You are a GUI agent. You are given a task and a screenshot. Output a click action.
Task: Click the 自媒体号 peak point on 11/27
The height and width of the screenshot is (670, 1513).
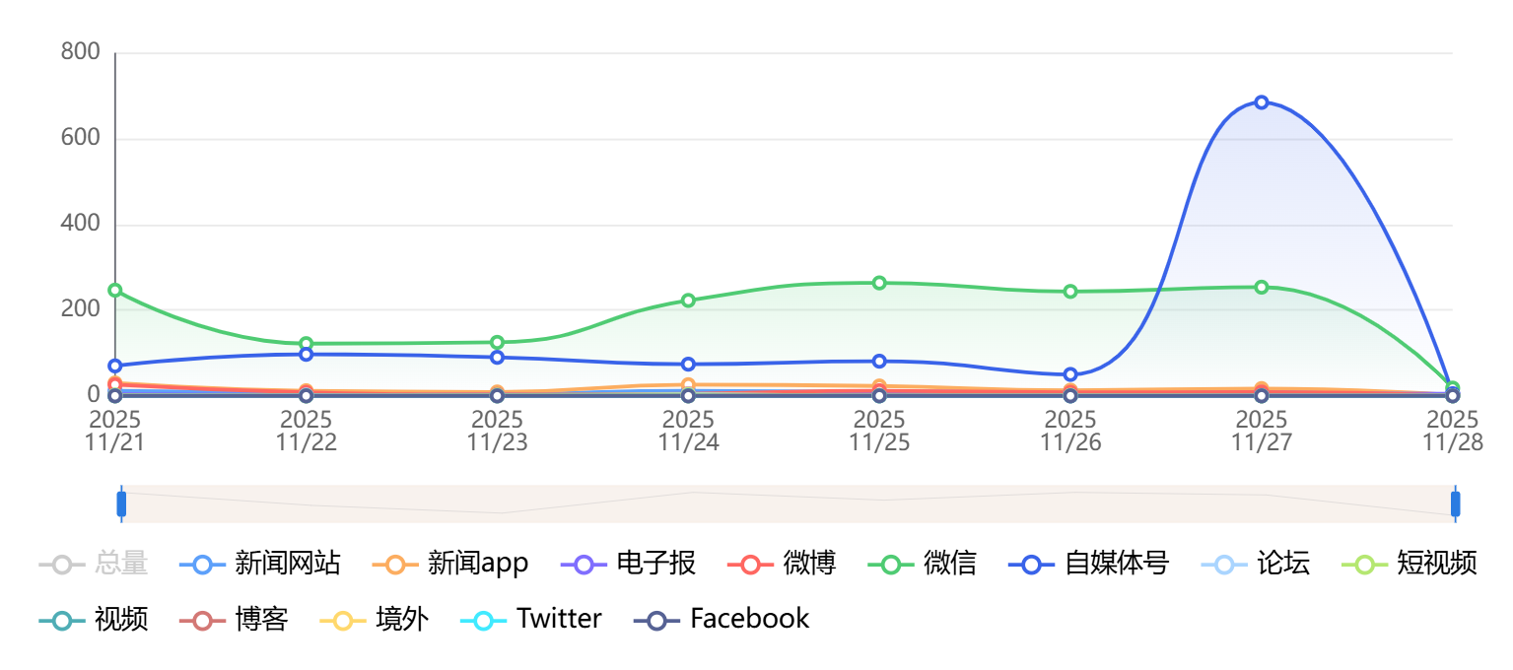(1262, 102)
